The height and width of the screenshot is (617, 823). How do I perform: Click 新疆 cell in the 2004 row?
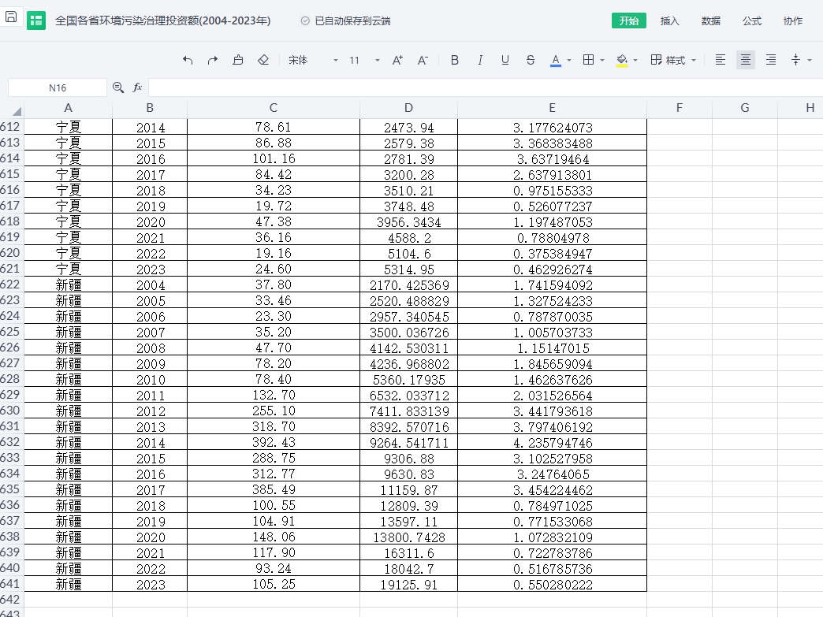point(69,284)
